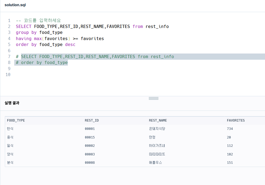Click favorites value 20
The width and height of the screenshot is (265, 185).
[x=229, y=137]
